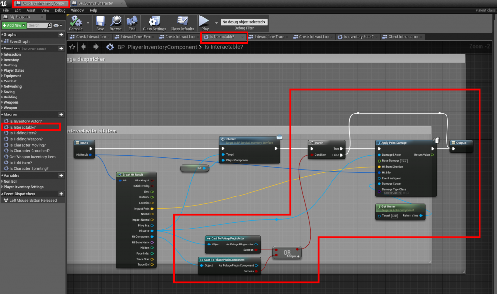
Task: Add a new graph with plus icon
Action: click(x=61, y=34)
